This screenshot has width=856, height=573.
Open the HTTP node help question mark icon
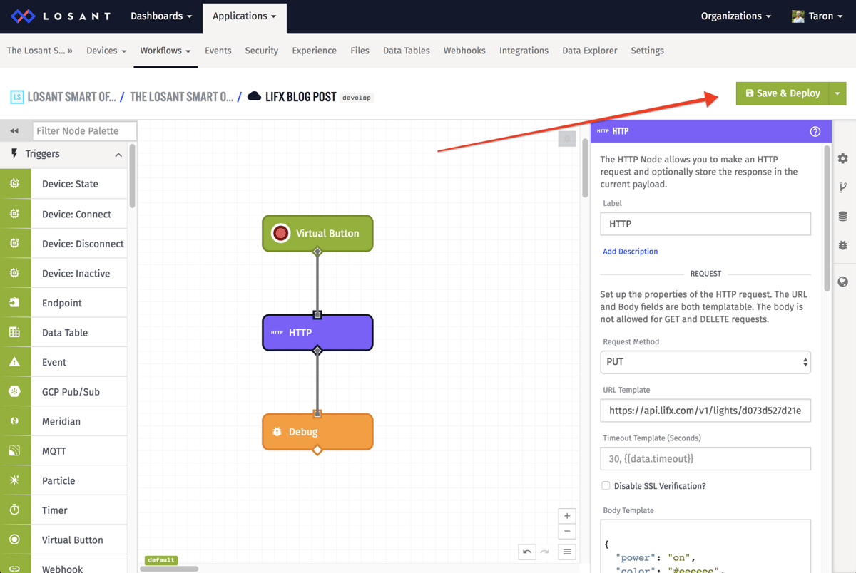point(815,131)
